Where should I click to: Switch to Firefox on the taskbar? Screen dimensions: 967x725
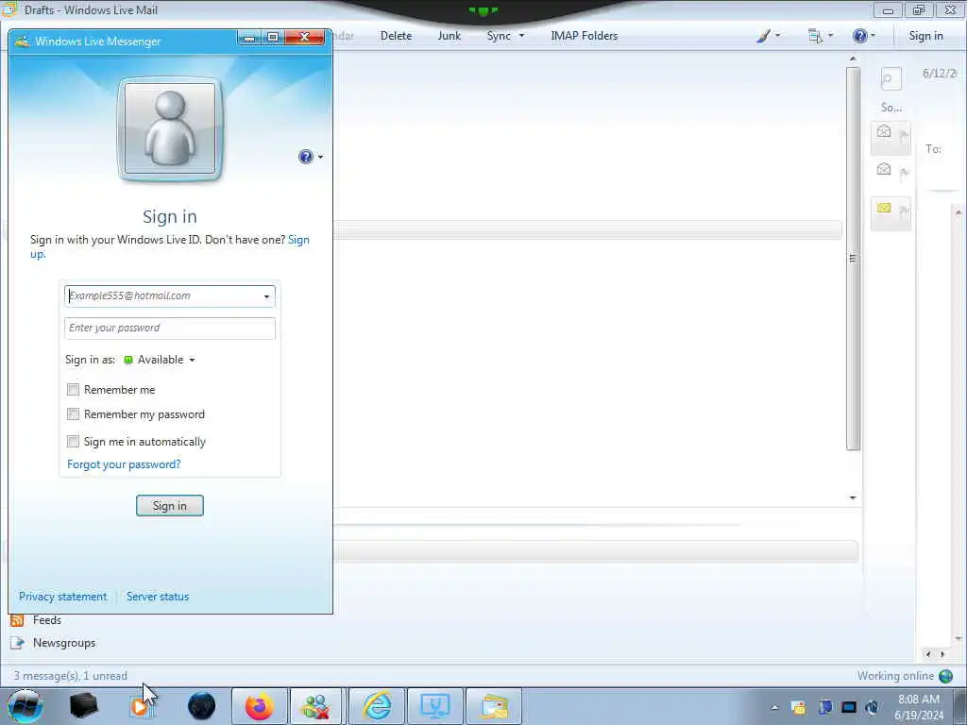(x=259, y=706)
